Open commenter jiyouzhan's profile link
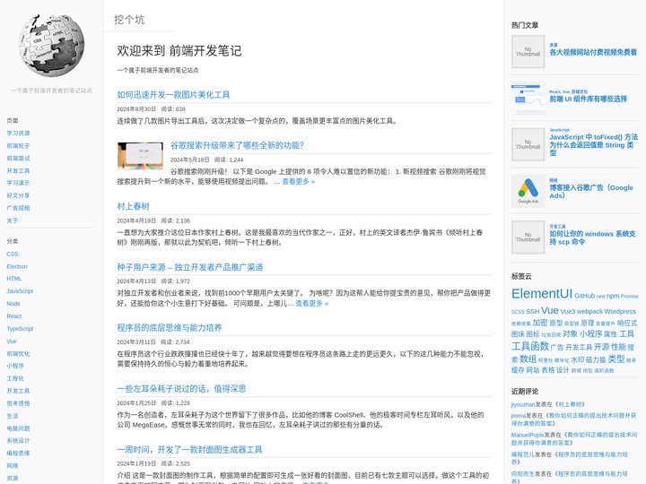Image resolution: width=646 pixels, height=484 pixels. [x=523, y=404]
